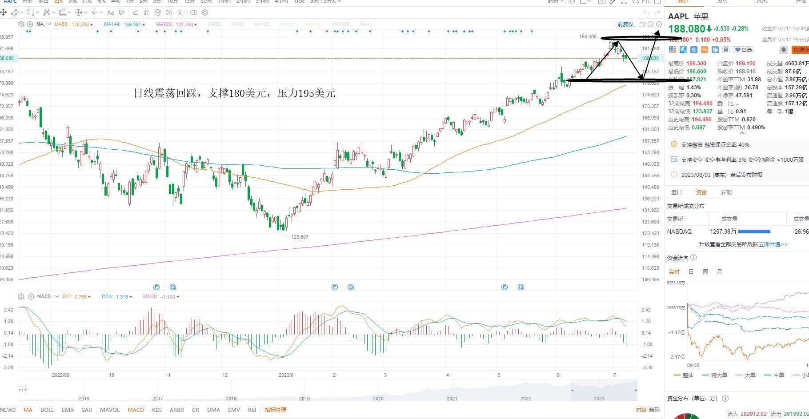
Task: Show the faded MA120 line
Action: pos(262,24)
